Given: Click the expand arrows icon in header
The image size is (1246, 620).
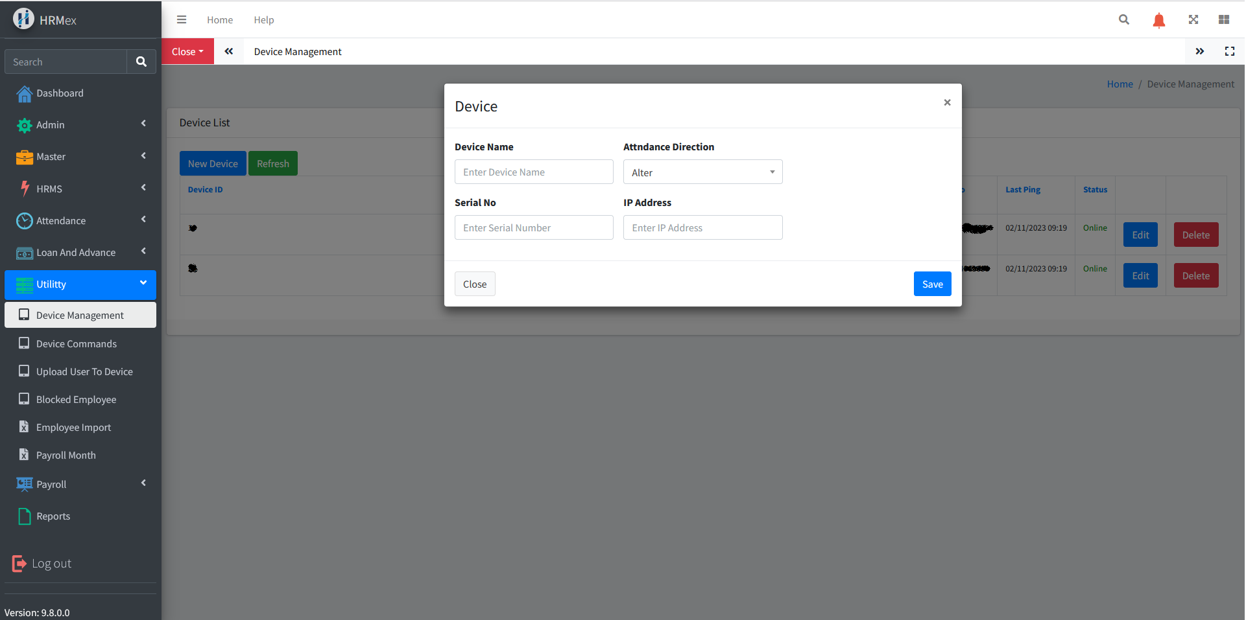Looking at the screenshot, I should pos(1193,20).
